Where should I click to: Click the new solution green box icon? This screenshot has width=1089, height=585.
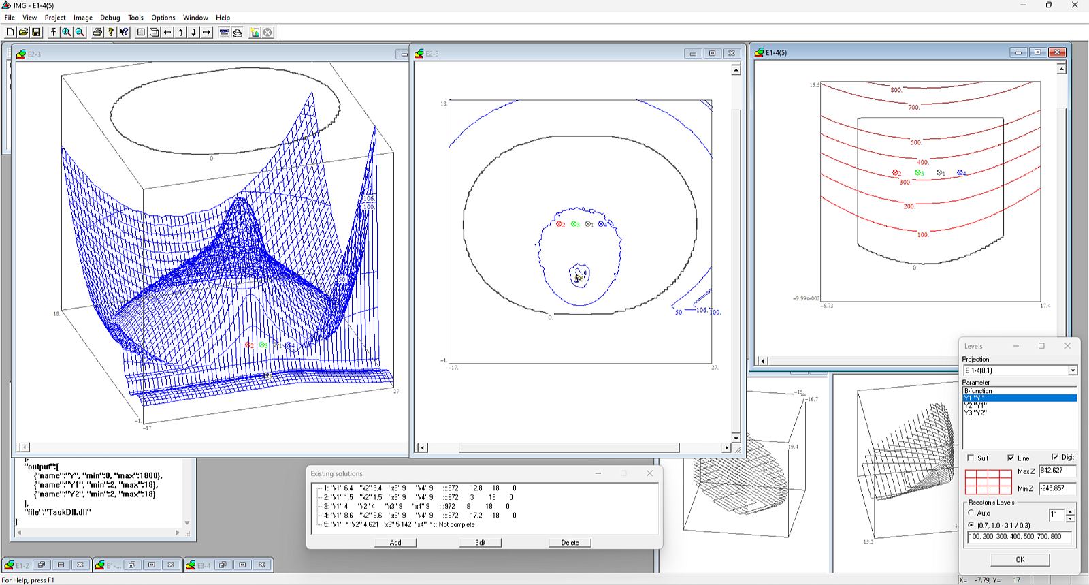(255, 32)
